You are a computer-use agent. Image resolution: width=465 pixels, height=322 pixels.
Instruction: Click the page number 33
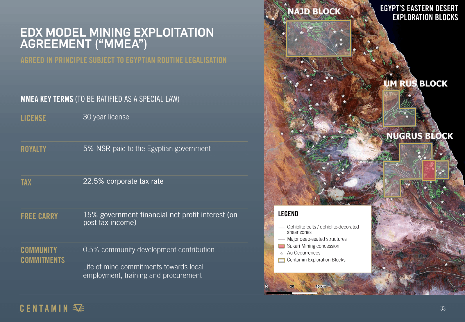pyautogui.click(x=443, y=308)
